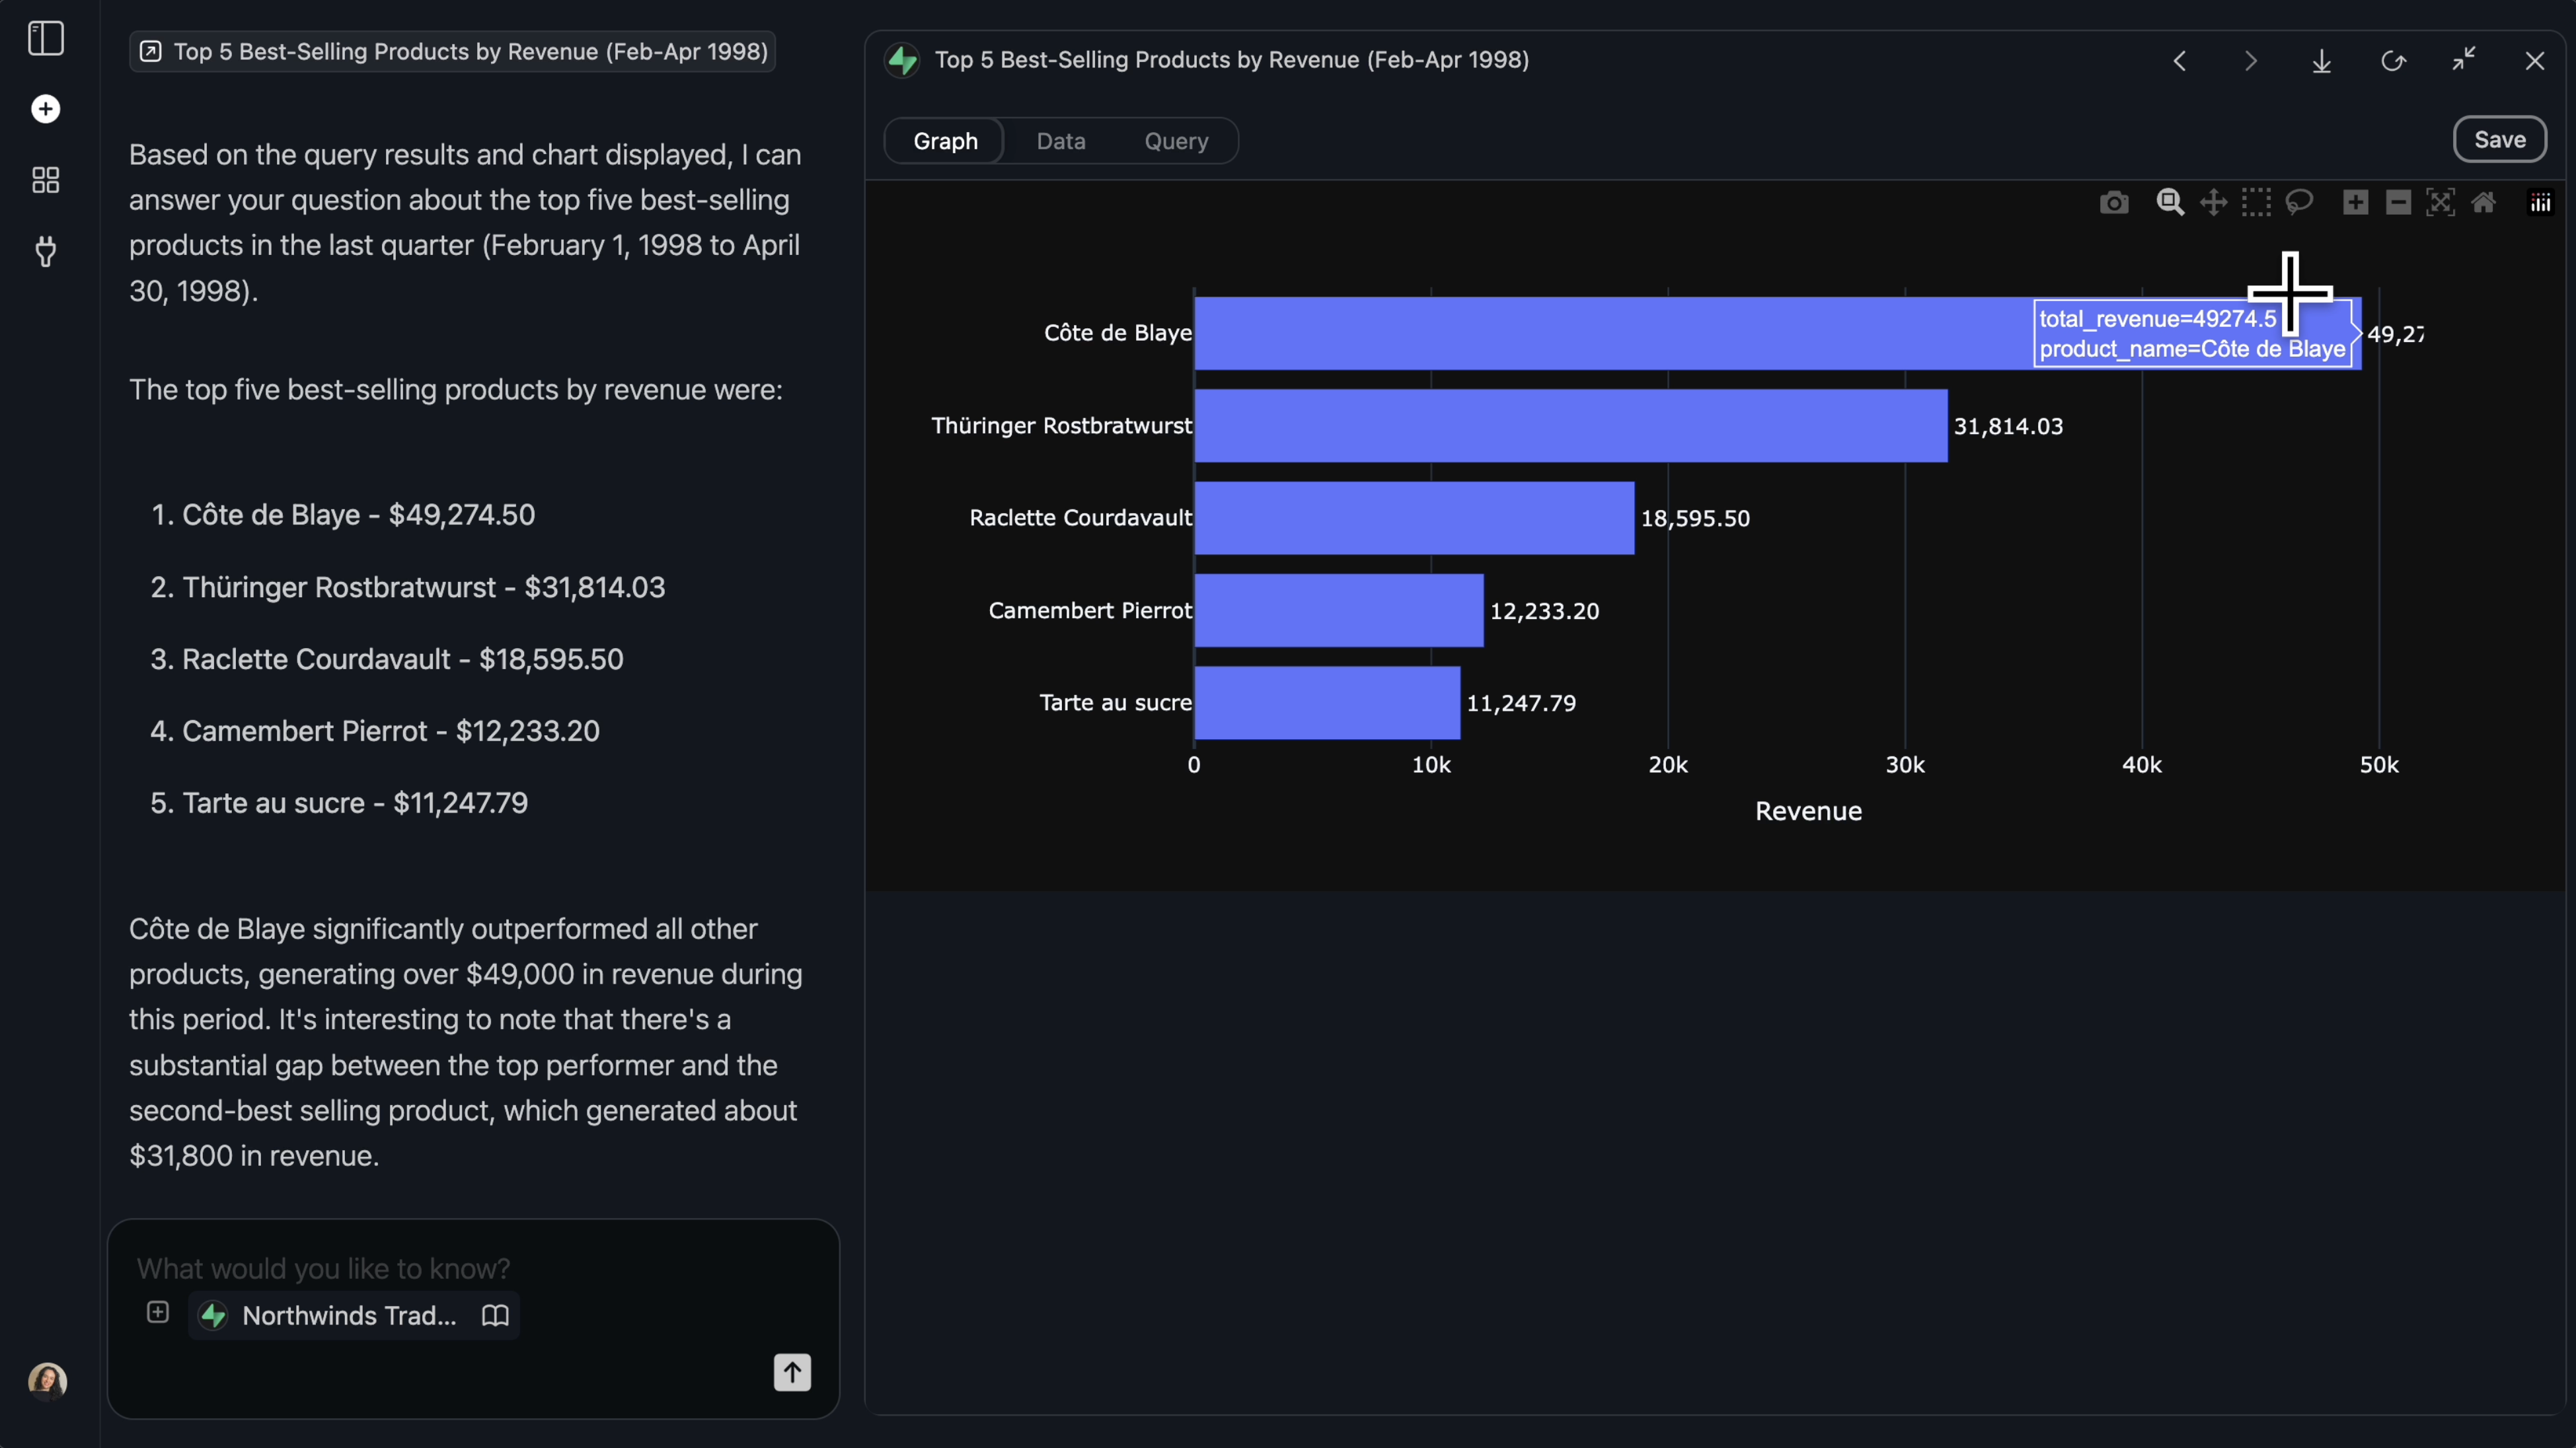Autoscale the chart axes

[2440, 203]
